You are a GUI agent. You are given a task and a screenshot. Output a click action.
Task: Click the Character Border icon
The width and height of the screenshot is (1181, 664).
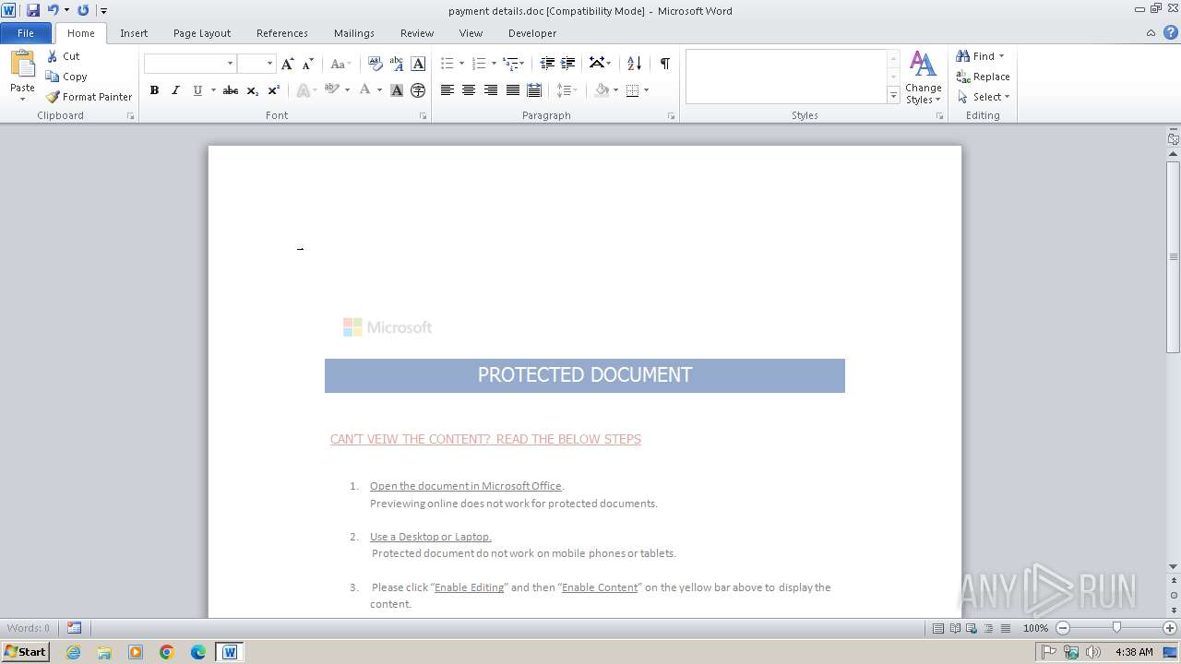coord(418,64)
